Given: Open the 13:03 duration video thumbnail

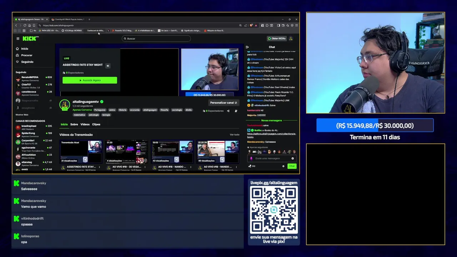Looking at the screenshot, I should pos(172,152).
